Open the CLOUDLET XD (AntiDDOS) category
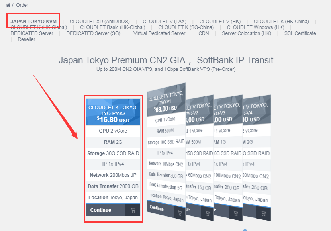The width and height of the screenshot is (331, 231). [x=100, y=22]
